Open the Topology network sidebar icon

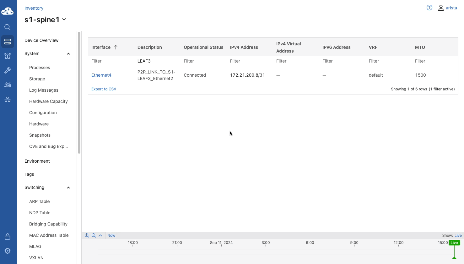pyautogui.click(x=8, y=99)
